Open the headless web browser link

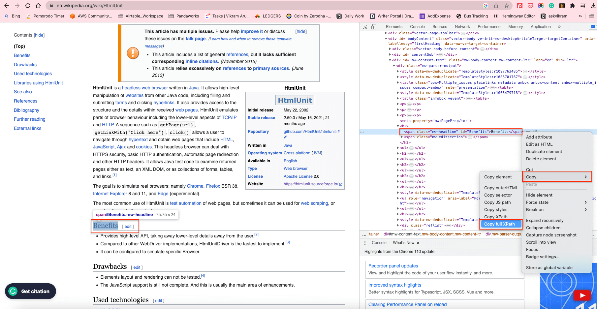tap(145, 88)
